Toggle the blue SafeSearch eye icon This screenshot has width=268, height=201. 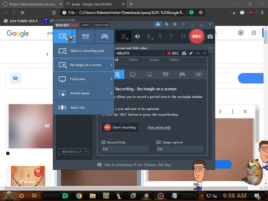(x=15, y=78)
